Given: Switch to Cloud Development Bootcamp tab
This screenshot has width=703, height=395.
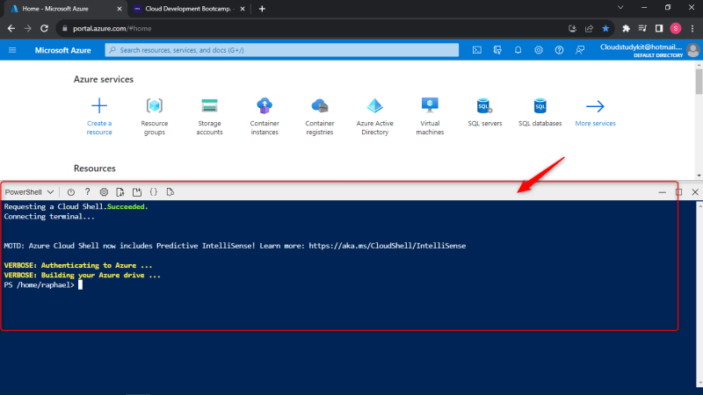Looking at the screenshot, I should tap(188, 9).
